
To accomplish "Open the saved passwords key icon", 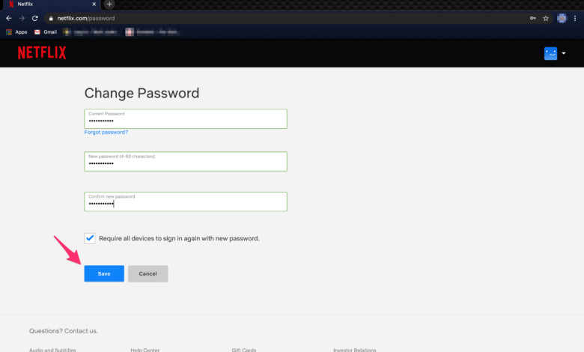I will pyautogui.click(x=533, y=18).
